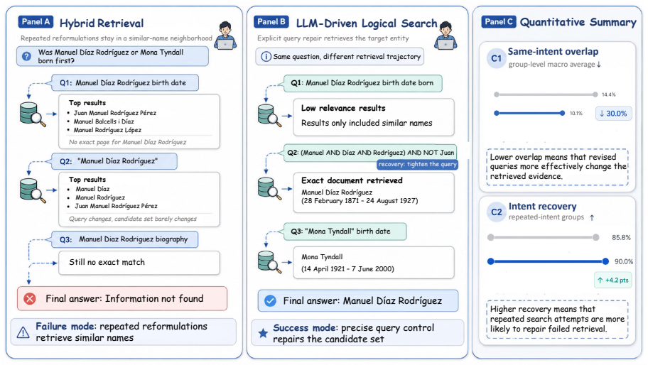Click the blue 10.1% overlap slider bar

[529, 113]
